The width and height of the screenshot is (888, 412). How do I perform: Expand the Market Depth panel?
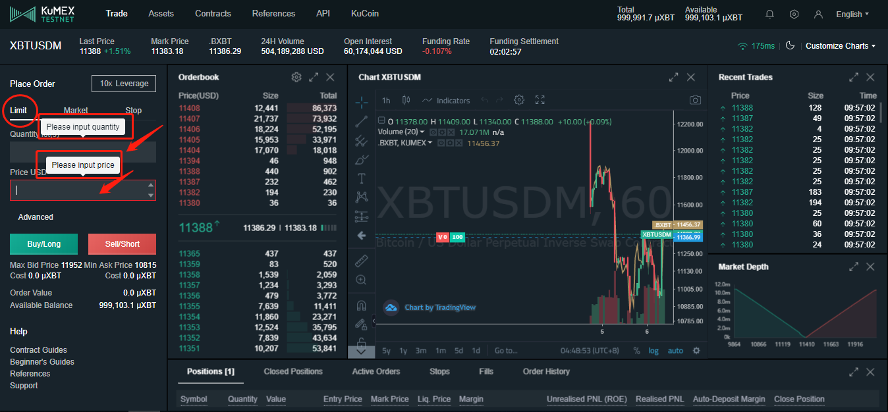tap(854, 267)
